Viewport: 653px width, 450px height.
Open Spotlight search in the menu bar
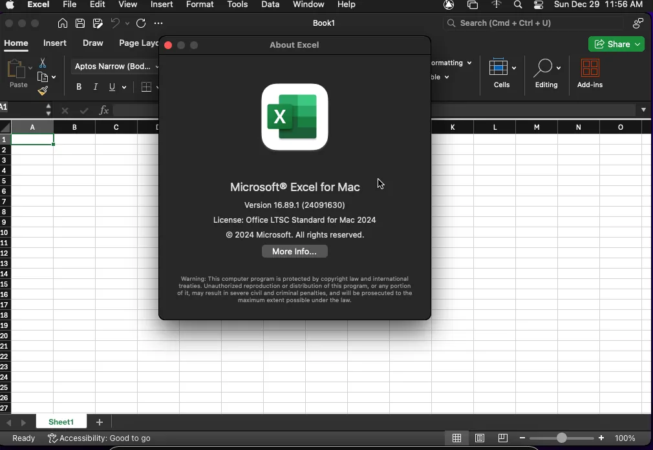[518, 5]
